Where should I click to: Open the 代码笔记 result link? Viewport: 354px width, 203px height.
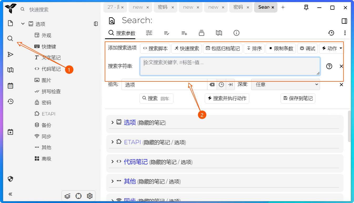(136, 162)
